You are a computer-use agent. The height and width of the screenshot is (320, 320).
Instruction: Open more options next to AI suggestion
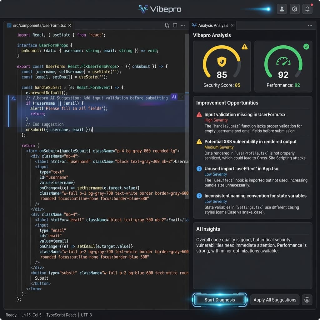coord(181,97)
